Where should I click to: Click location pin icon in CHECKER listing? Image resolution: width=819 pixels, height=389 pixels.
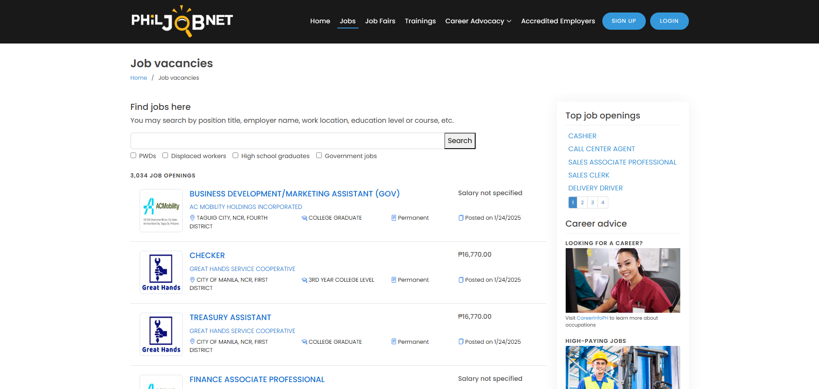(x=193, y=280)
